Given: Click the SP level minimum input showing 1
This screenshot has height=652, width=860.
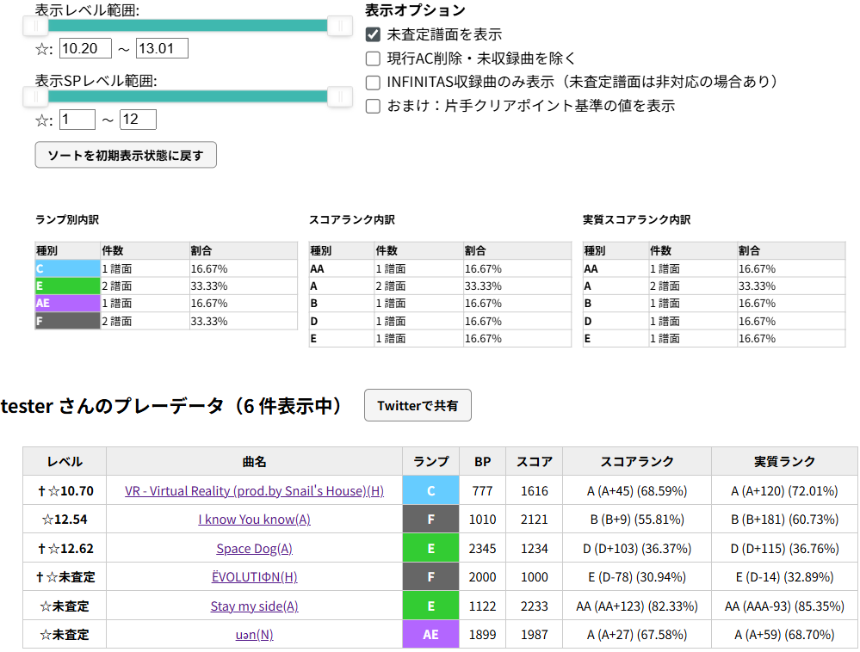Looking at the screenshot, I should (x=77, y=120).
